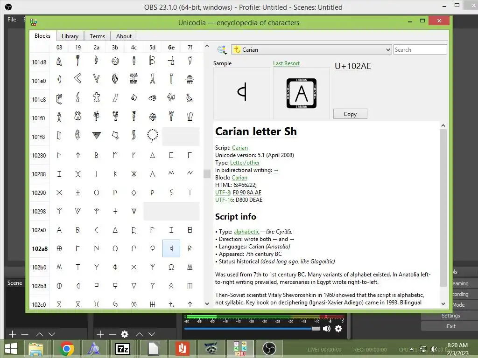The width and height of the screenshot is (478, 358).
Task: Remove source with minus icon in OBS sources
Action: coord(112,334)
